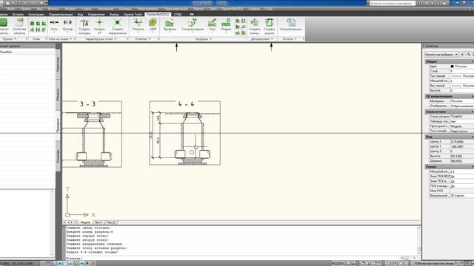Open the Отметка tool
Screen dimensions: 474x266
pyautogui.click(x=138, y=26)
